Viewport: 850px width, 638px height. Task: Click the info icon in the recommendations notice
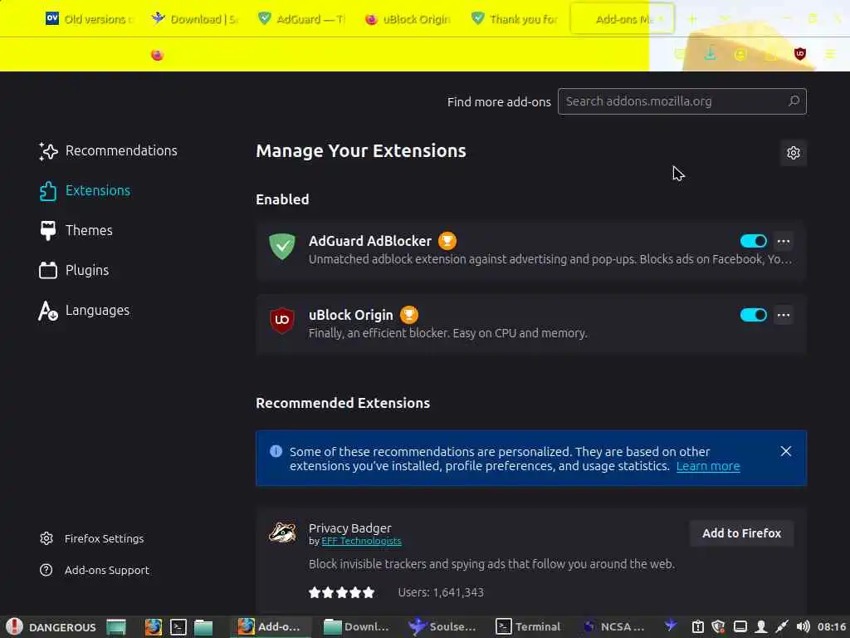coord(276,451)
